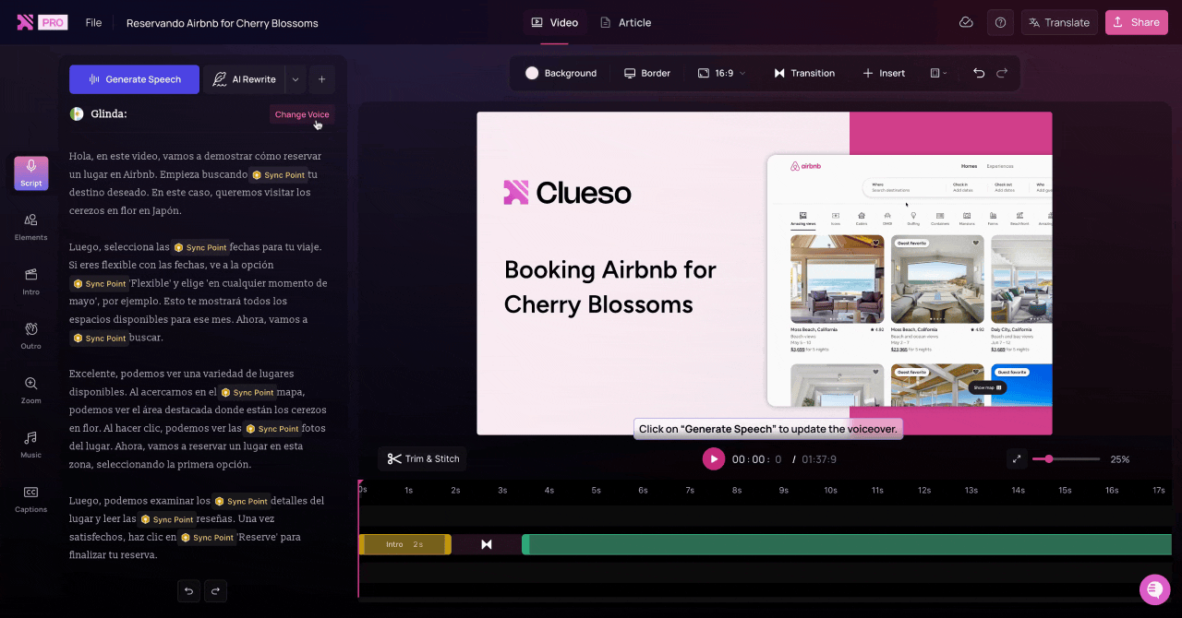Screen dimensions: 1182x618
Task: Click the Insert toolbar option
Action: 884,73
